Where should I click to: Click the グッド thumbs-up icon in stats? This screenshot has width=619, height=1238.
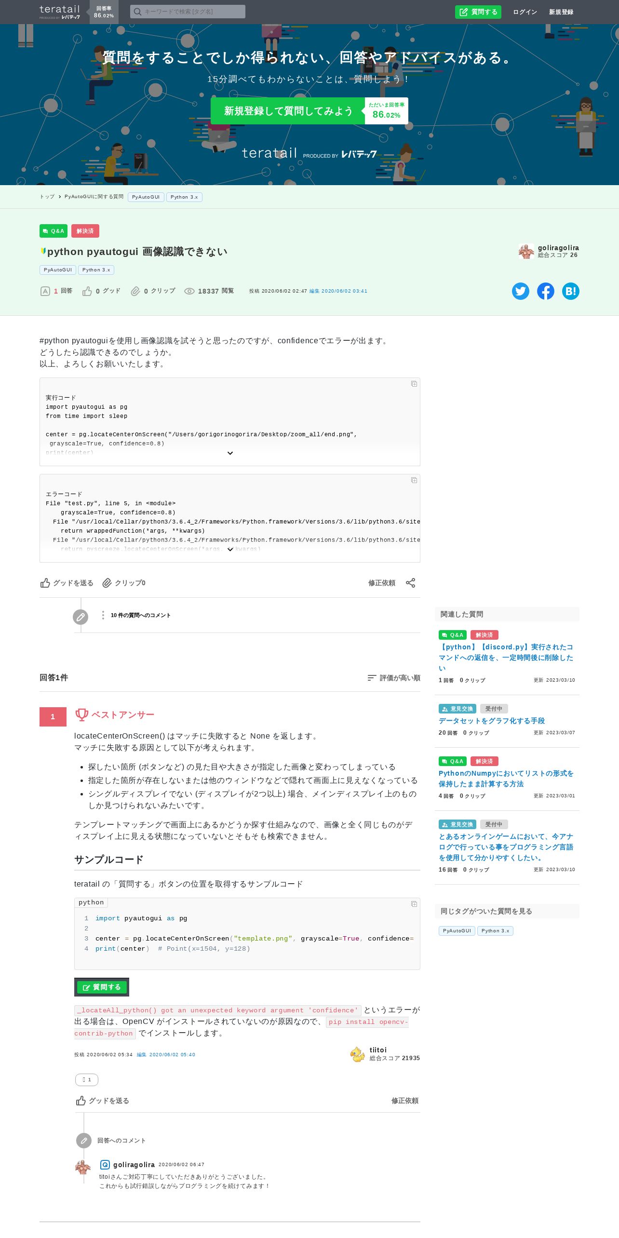pyautogui.click(x=87, y=291)
